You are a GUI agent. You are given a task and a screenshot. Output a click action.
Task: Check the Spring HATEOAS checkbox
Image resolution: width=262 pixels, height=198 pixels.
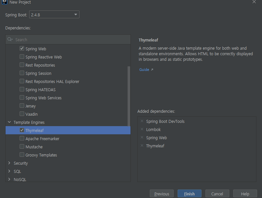click(22, 89)
